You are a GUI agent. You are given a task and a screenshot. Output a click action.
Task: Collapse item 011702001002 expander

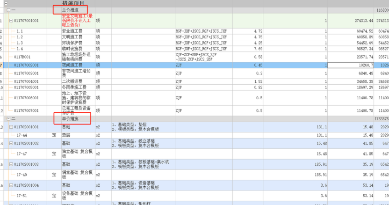tap(12, 144)
